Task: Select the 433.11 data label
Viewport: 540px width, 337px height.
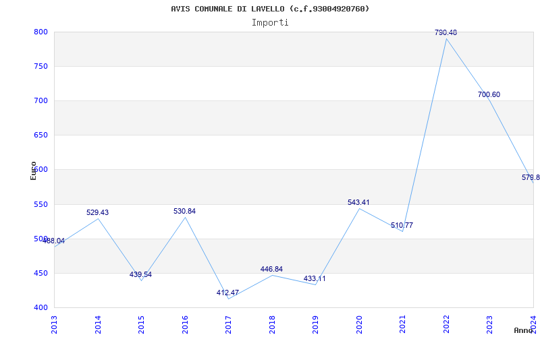Action: tap(315, 278)
